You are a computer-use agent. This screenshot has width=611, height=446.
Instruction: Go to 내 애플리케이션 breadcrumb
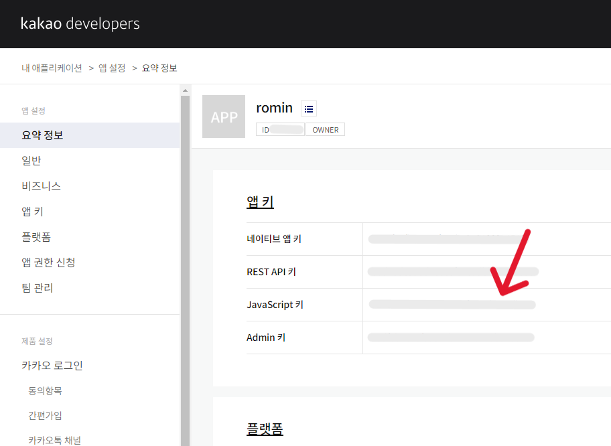coord(52,68)
